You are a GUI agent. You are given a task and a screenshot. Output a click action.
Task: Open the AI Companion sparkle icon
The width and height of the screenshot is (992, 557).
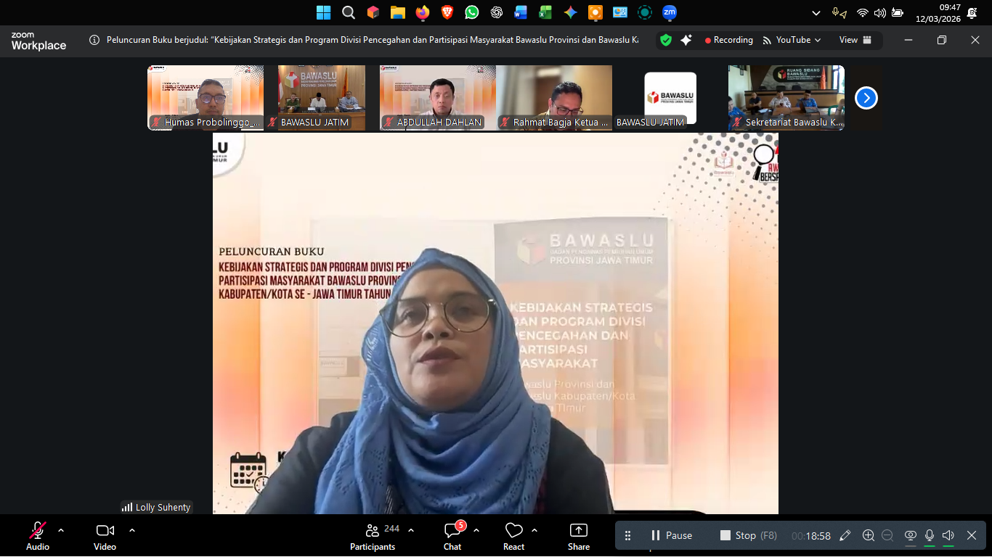click(x=686, y=40)
